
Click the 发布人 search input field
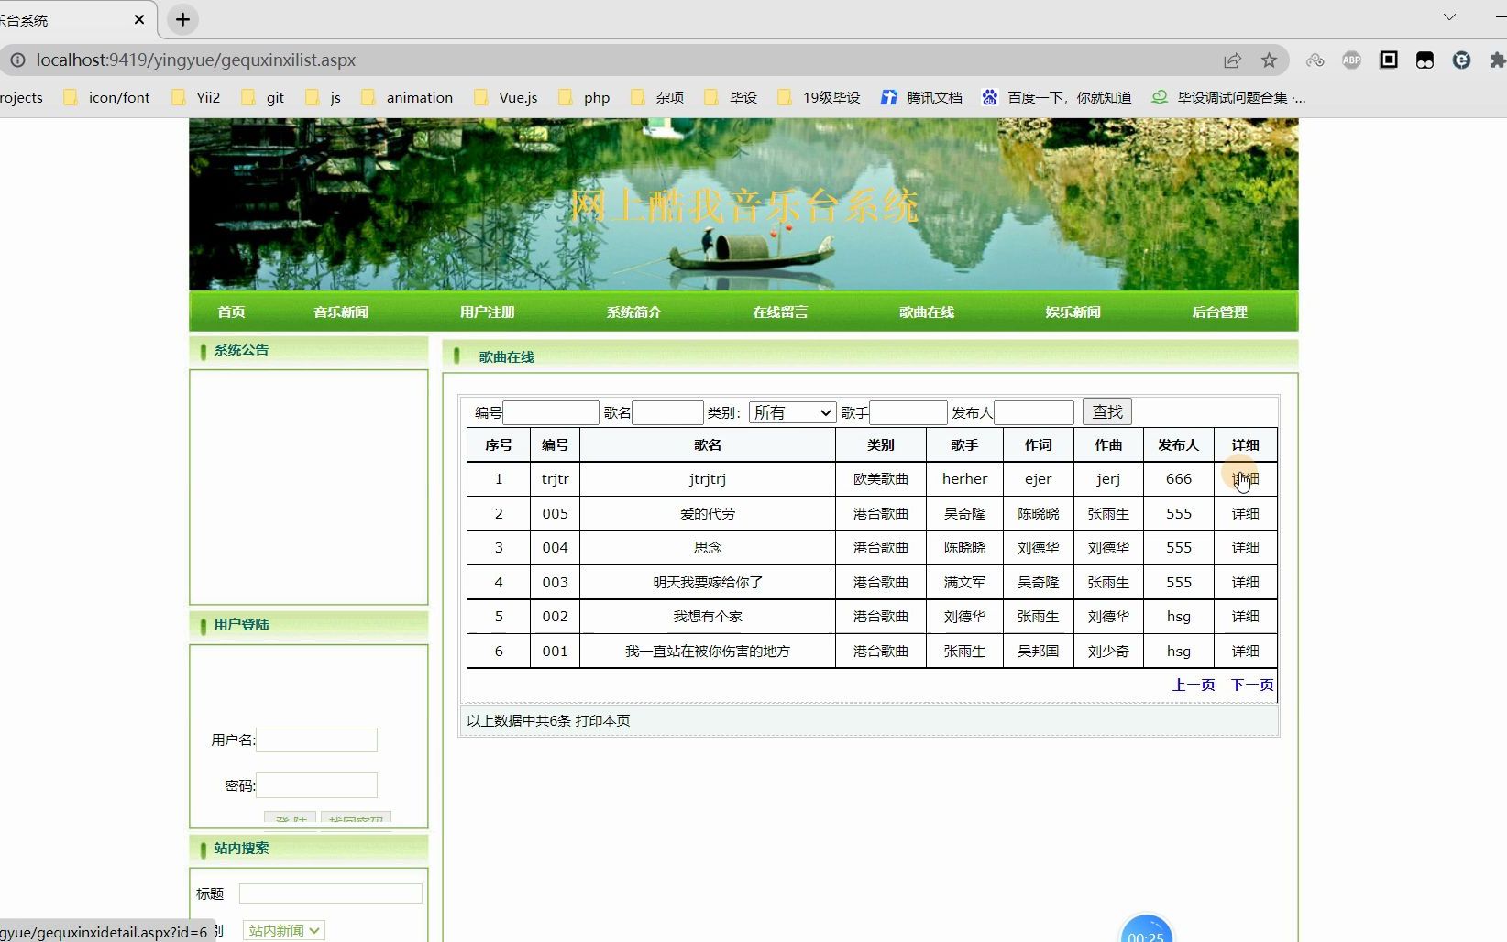coord(1034,413)
